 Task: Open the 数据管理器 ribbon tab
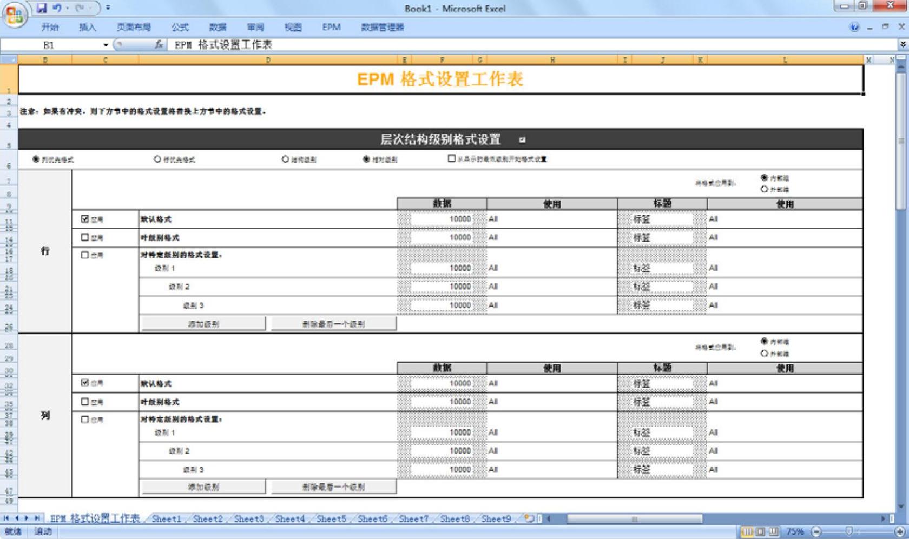[383, 27]
